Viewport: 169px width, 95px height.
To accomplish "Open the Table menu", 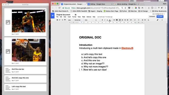I will pos(83,17).
